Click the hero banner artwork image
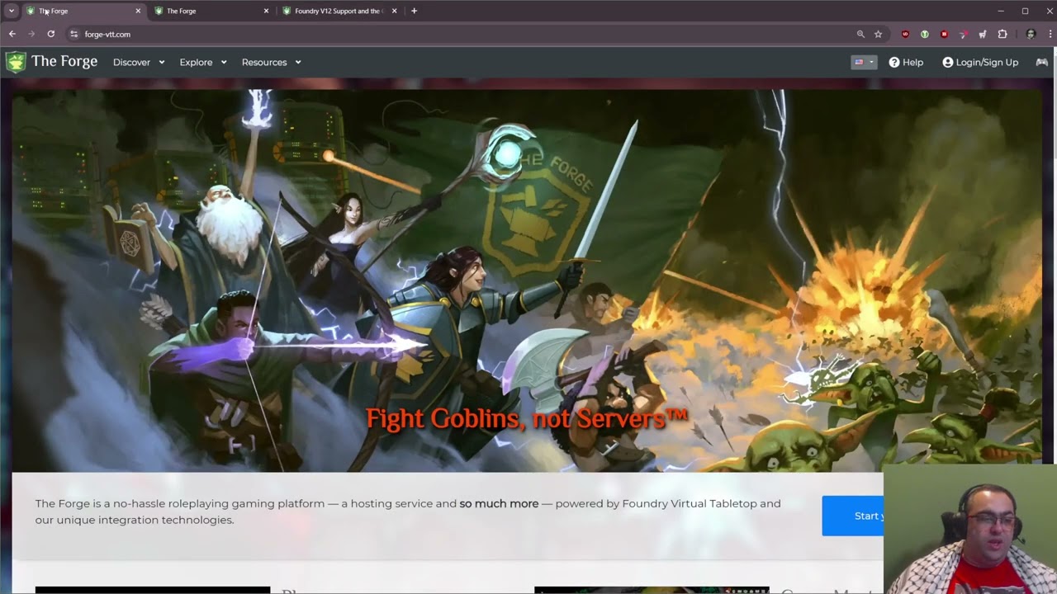Viewport: 1057px width, 594px height. [527, 280]
